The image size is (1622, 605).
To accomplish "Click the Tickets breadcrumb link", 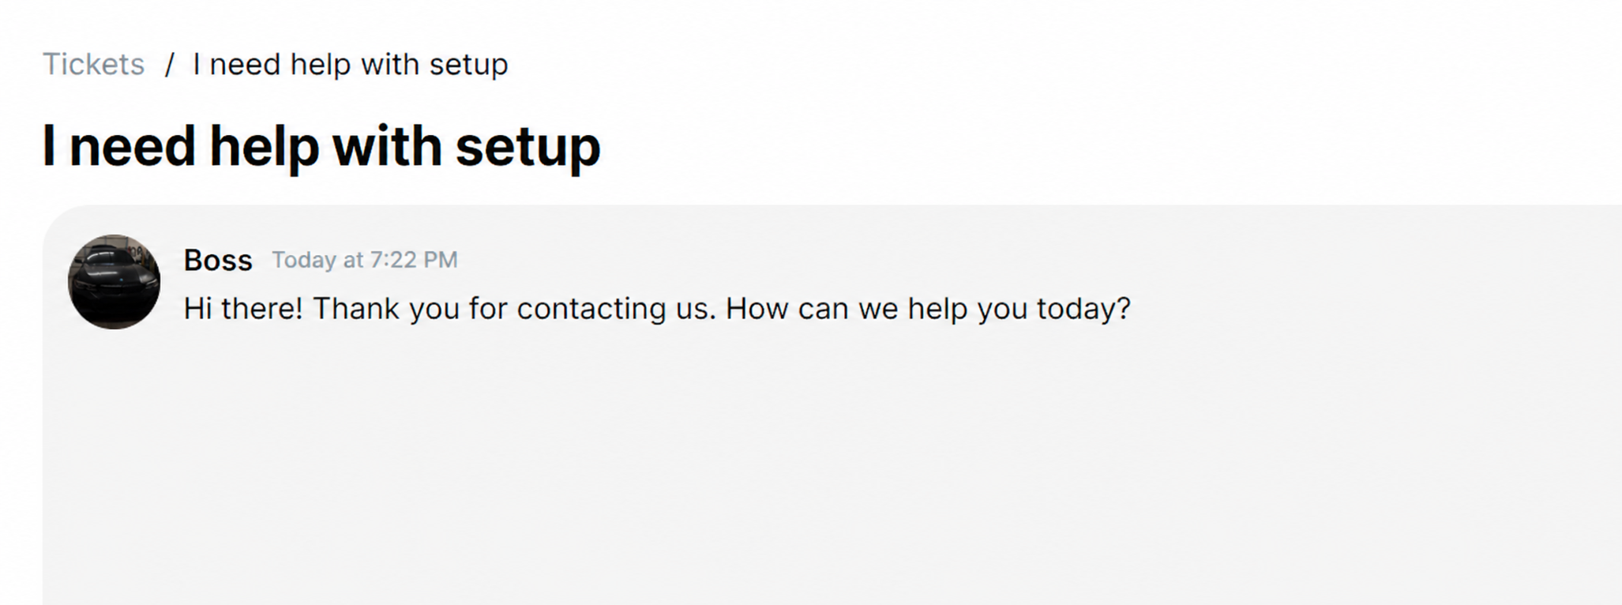I will click(93, 64).
